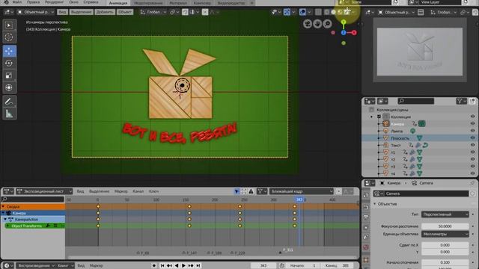Screen dimensions: 479x269
Task: Collapse the Сводка channel
Action: point(3,206)
